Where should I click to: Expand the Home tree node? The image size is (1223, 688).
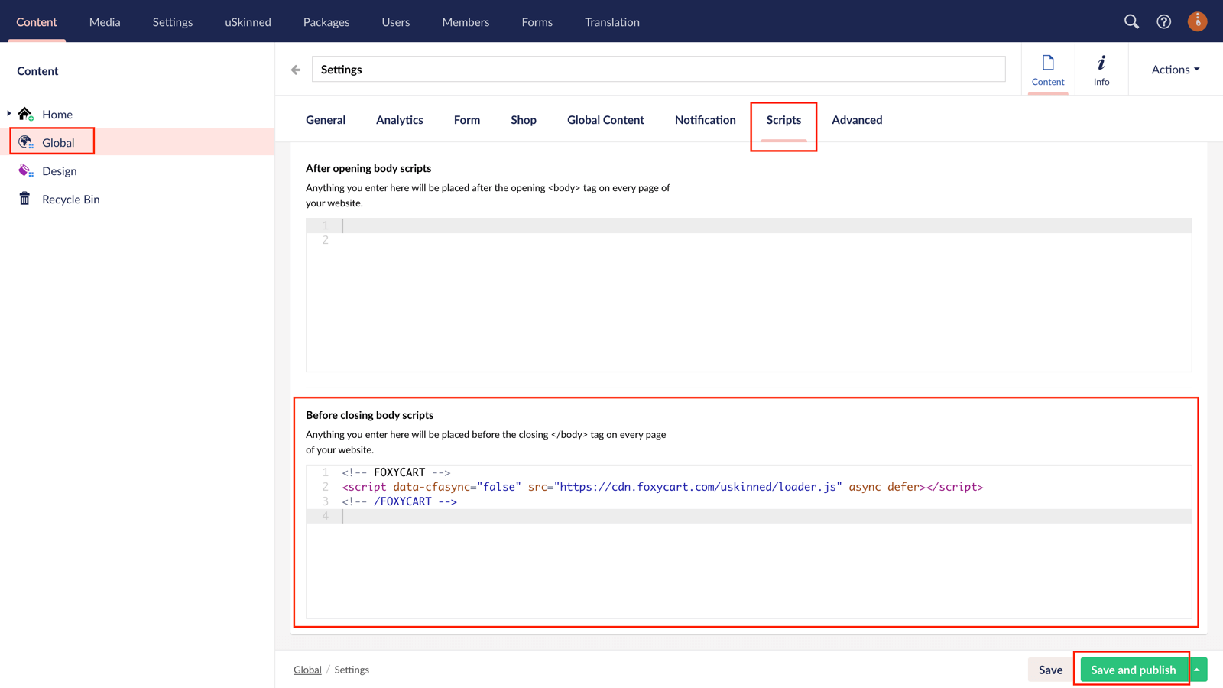click(8, 113)
